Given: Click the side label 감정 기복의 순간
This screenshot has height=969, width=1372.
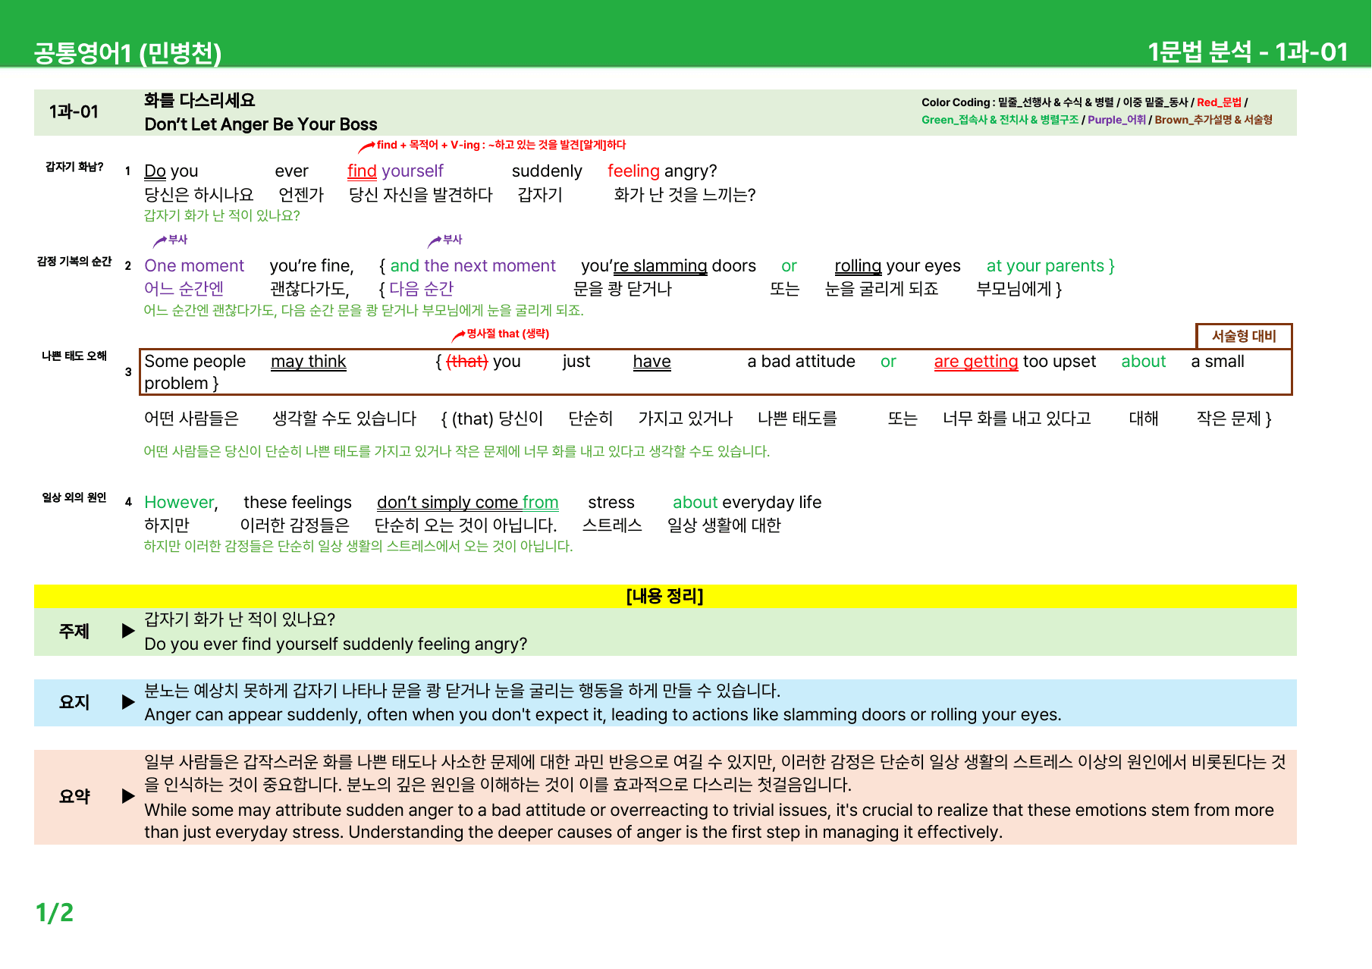Looking at the screenshot, I should pyautogui.click(x=74, y=262).
